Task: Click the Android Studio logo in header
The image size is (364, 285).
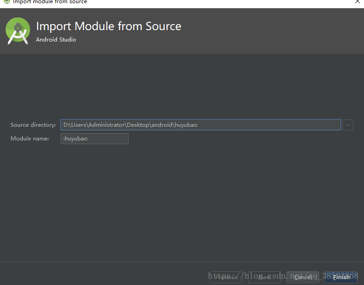Action: 18,31
